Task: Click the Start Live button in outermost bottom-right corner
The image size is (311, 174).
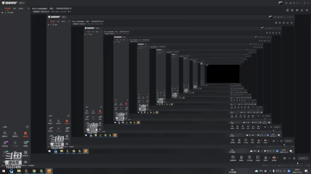Action: point(303,158)
